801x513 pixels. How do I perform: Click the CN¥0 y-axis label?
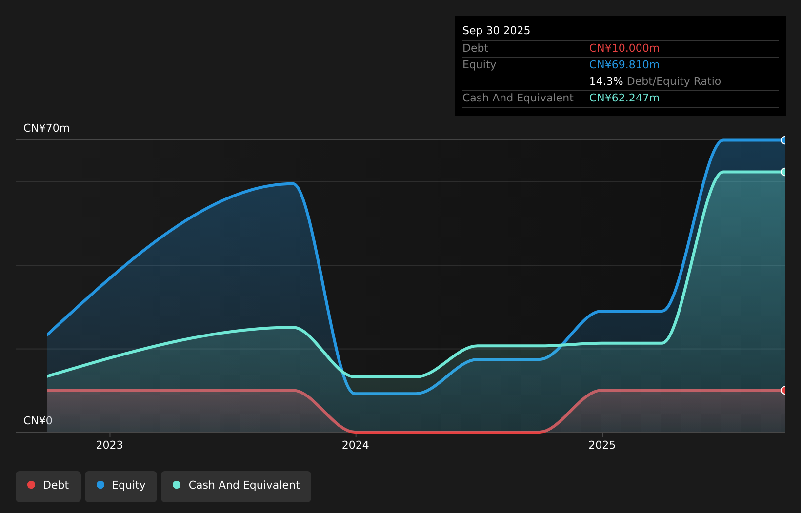pyautogui.click(x=38, y=421)
